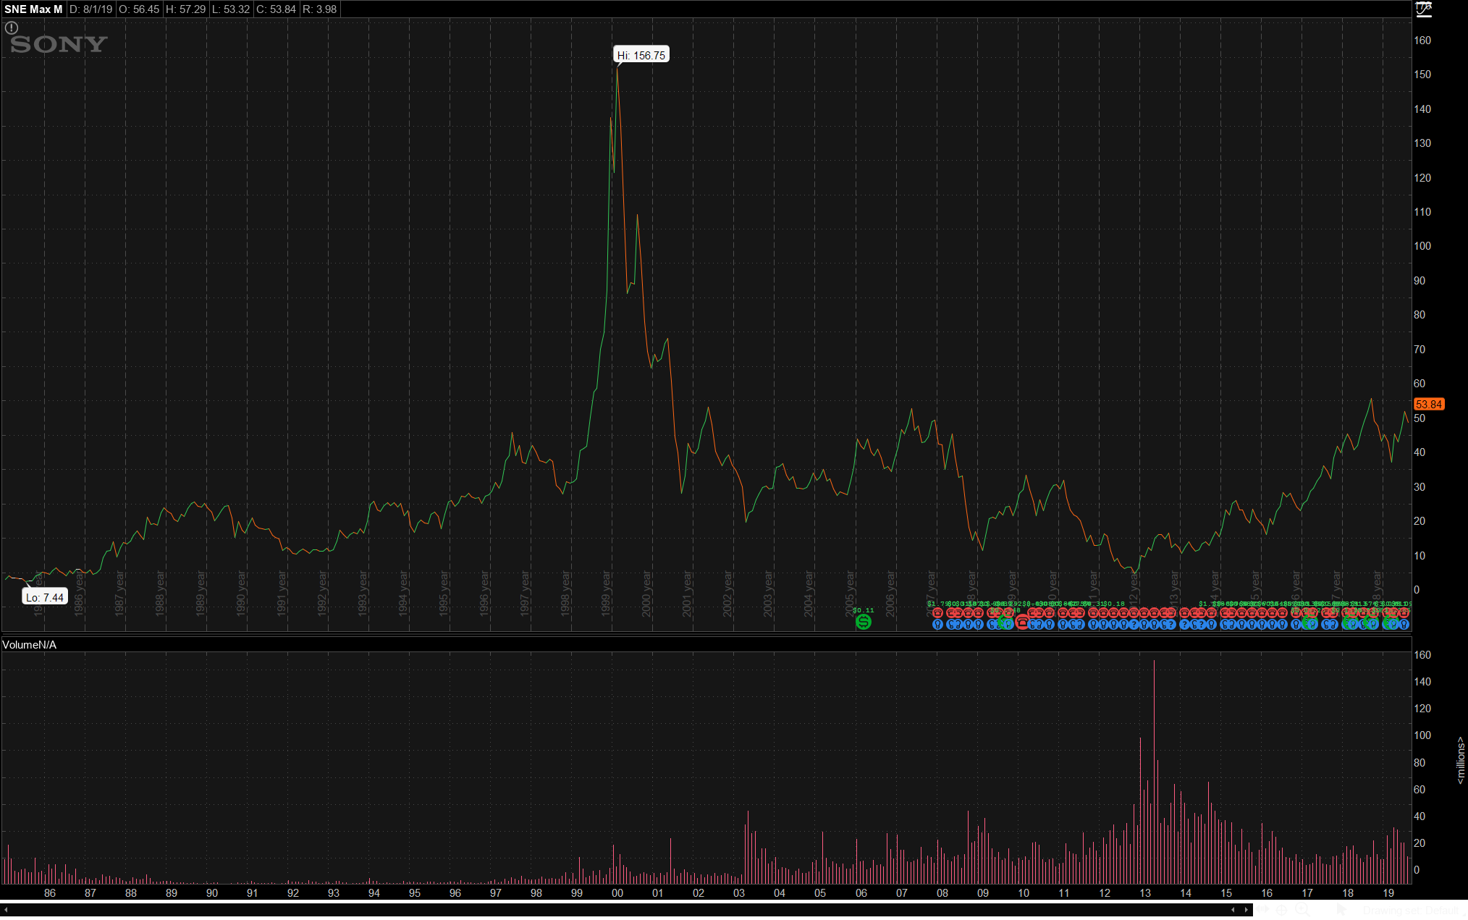Click the orange 53.84 last price tag

[1428, 405]
